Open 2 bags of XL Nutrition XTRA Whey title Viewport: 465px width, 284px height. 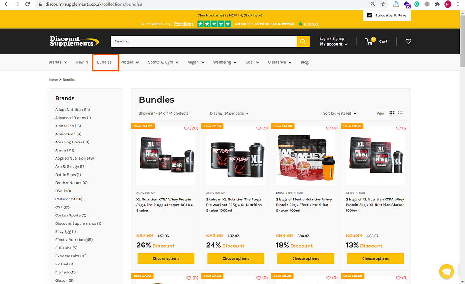(375, 205)
